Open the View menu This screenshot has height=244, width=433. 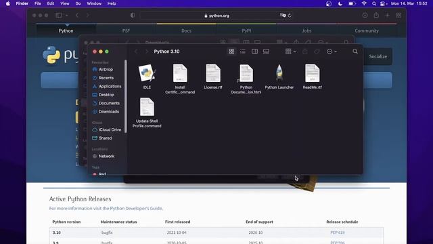65,3
